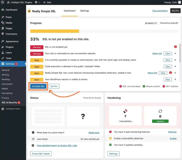
Task: Dismiss the user enumeration warning task
Action: [175, 53]
